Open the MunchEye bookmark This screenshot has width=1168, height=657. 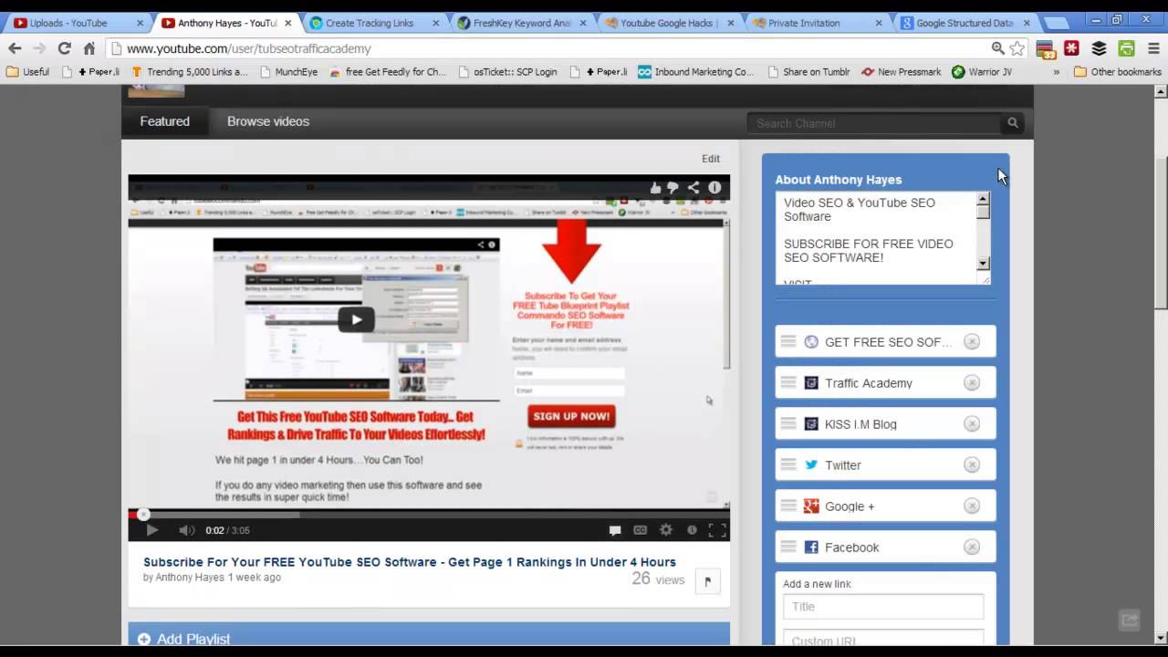[x=287, y=72]
